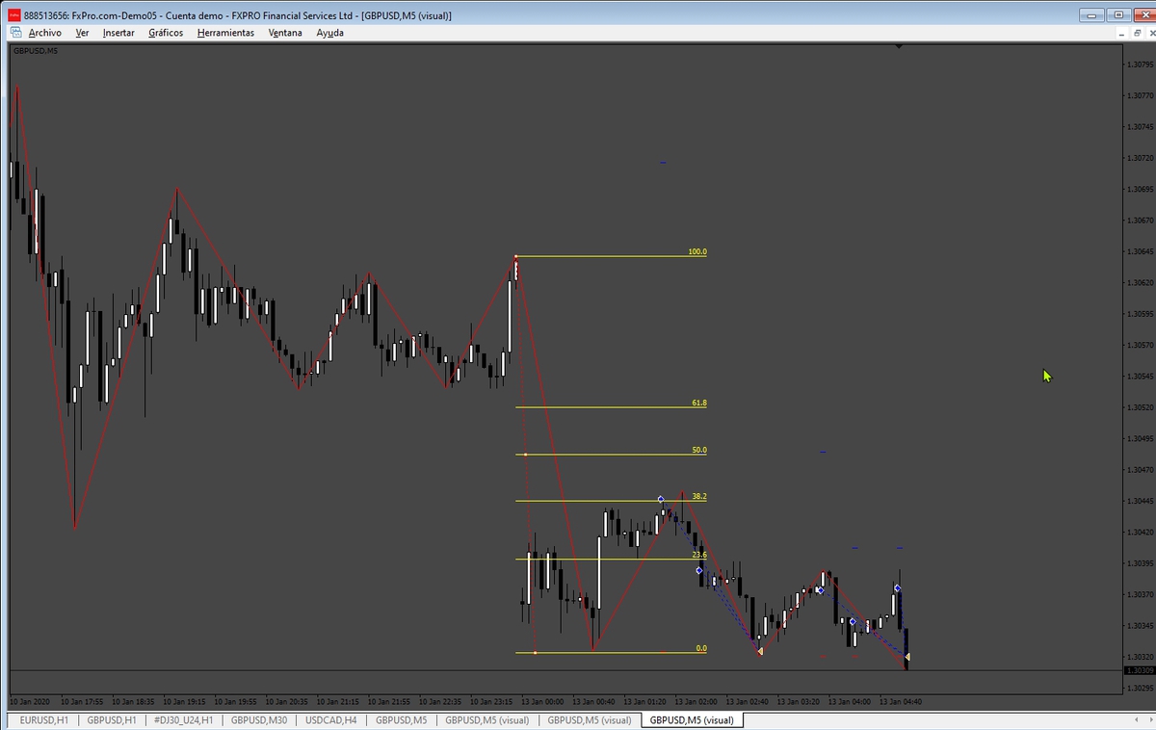Click the 13 Jan 00:00 time label
Screen dimensions: 1156x730
point(542,701)
